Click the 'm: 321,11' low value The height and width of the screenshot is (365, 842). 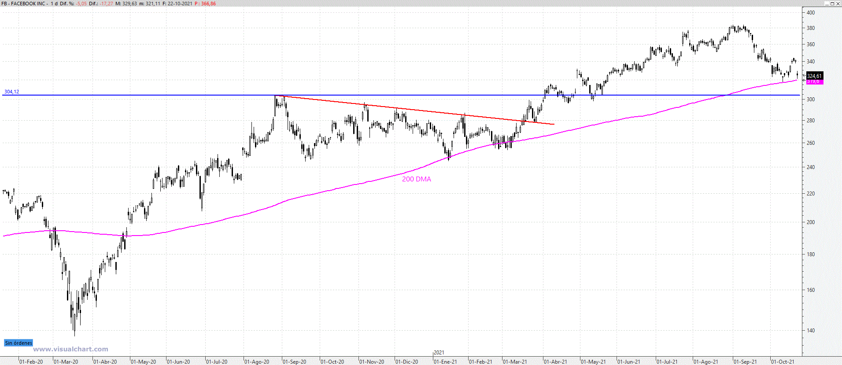(150, 4)
